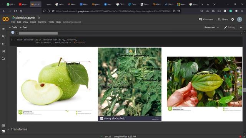
Task: Click the Reconnect button
Action: (x=210, y=27)
